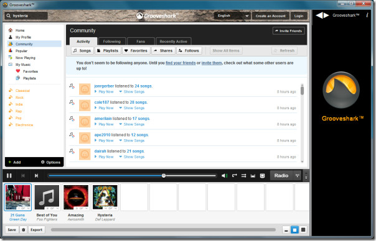Expand Show Songs for jonrgerber
Image resolution: width=376 pixels, height=241 pixels.
tap(132, 92)
